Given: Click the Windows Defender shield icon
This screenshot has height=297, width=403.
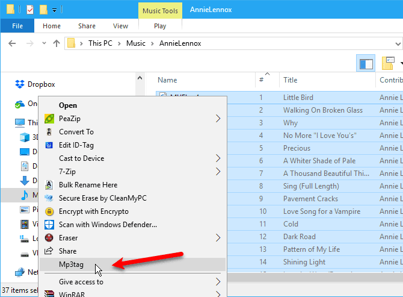Looking at the screenshot, I should 49,225.
